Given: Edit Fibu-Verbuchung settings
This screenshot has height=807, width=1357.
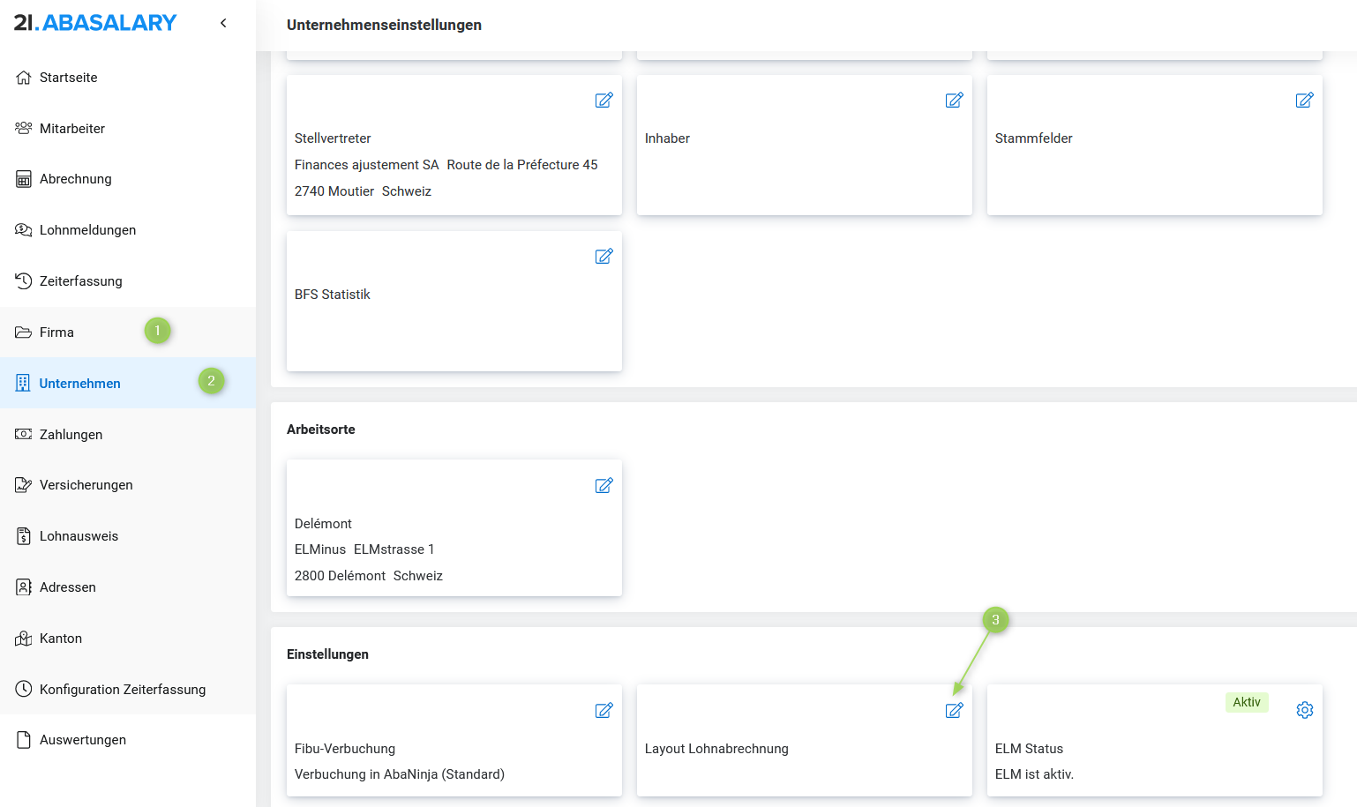Looking at the screenshot, I should click(604, 711).
